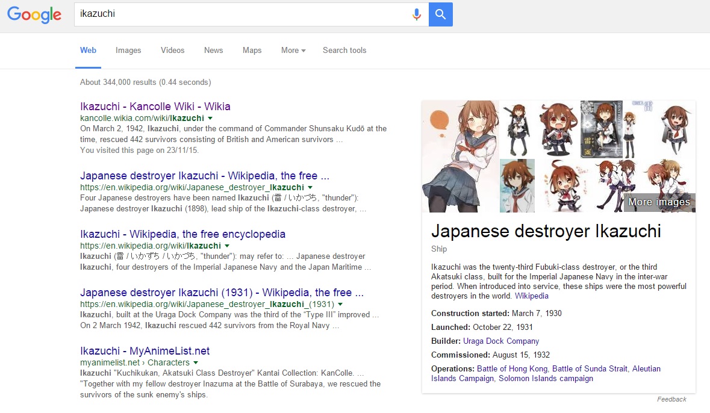710x413 pixels.
Task: Click the large Ikazuchi schoolgirl image
Action: coord(460,157)
